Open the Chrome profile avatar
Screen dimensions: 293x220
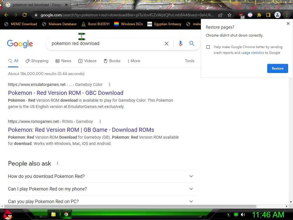coord(278,15)
